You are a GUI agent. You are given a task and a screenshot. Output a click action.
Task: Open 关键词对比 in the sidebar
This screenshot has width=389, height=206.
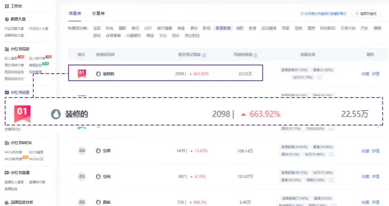(12, 129)
